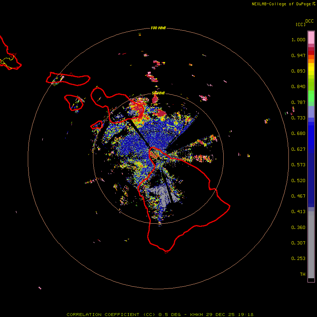The width and height of the screenshot is (317, 317).
Task: Pick the dark navy segment of the color scale
Action: click(x=311, y=180)
